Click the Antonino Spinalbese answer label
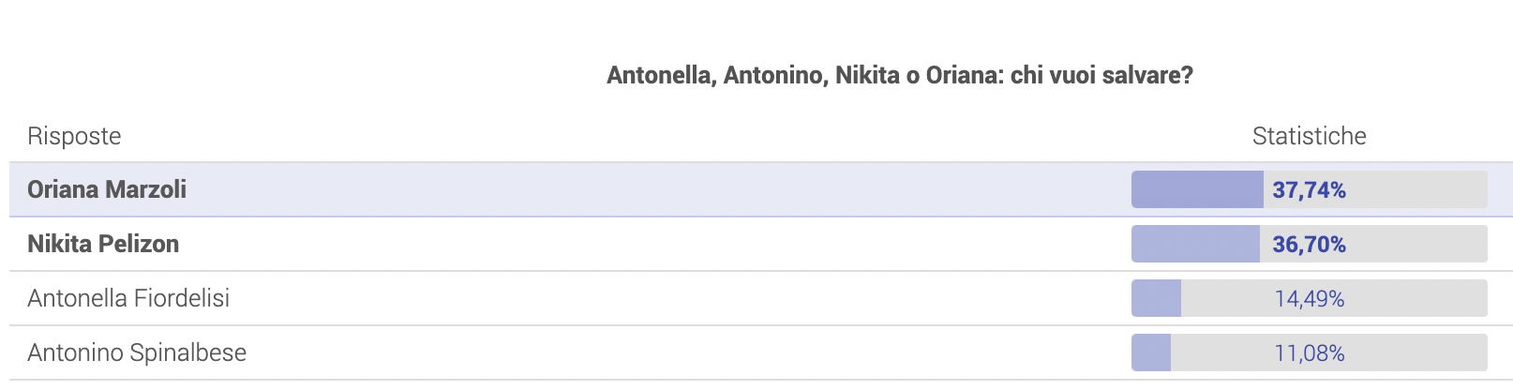The width and height of the screenshot is (1513, 390). coord(137,352)
